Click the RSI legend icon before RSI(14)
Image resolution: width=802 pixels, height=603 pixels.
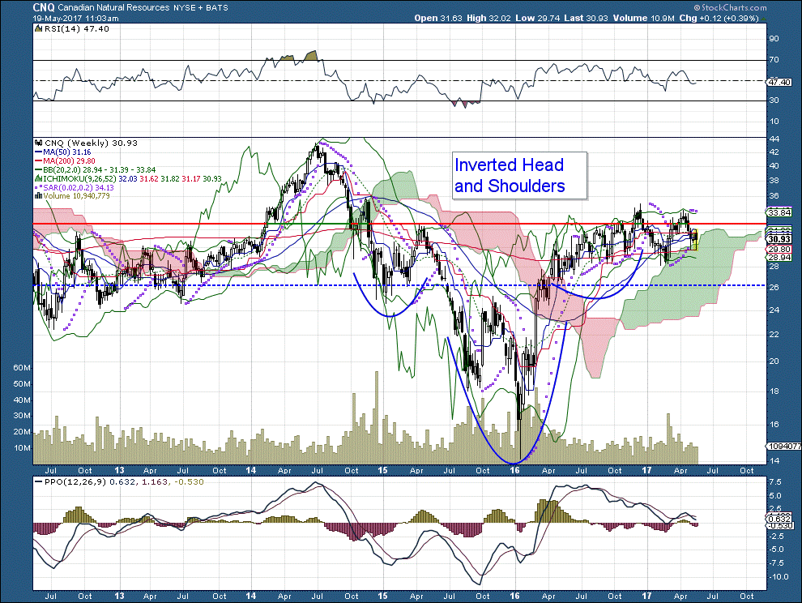coord(39,29)
